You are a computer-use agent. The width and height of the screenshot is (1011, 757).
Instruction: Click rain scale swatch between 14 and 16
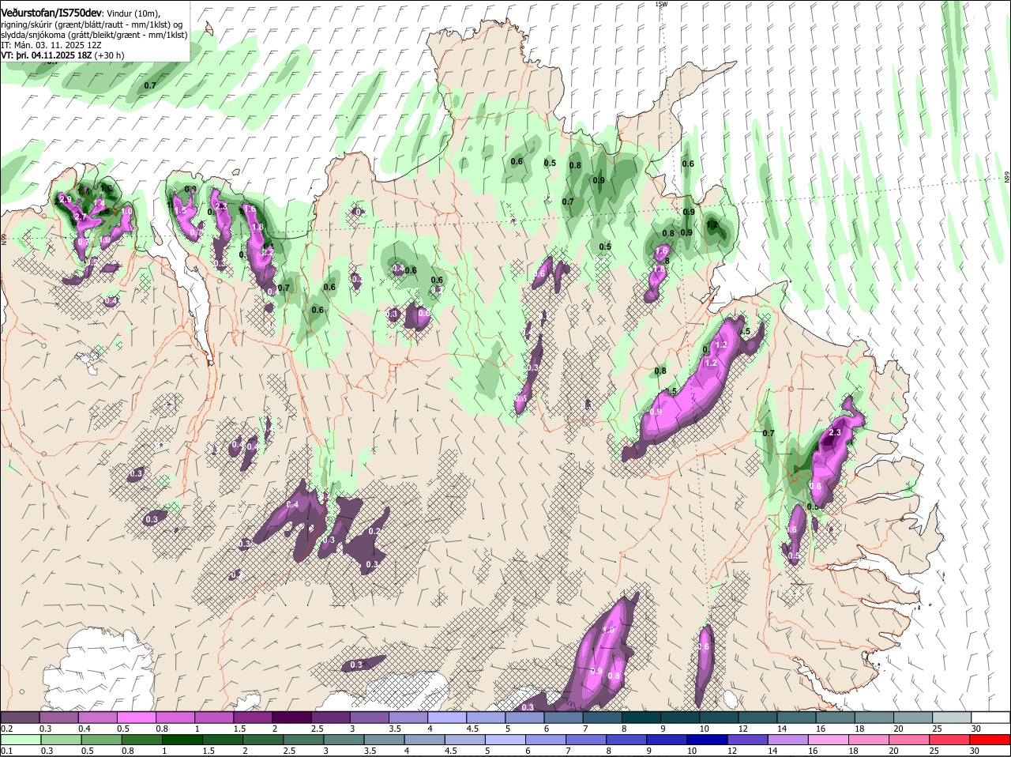click(x=788, y=739)
